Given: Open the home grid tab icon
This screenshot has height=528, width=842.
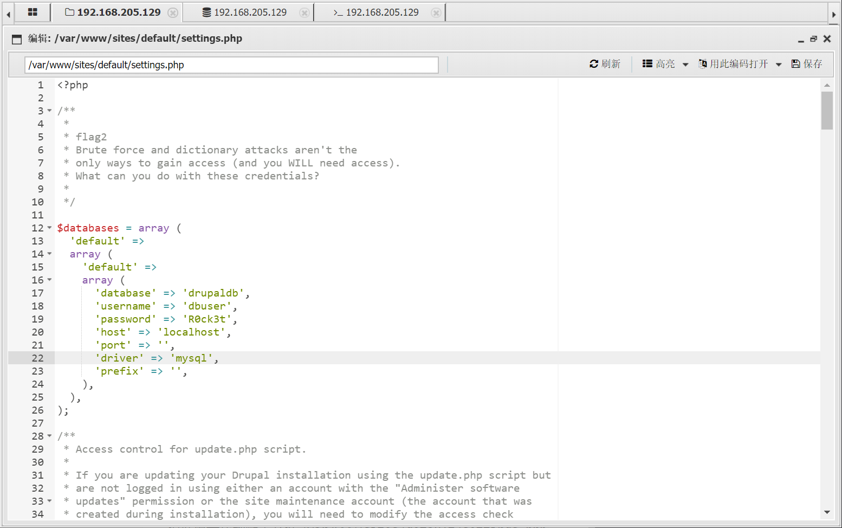Looking at the screenshot, I should tap(33, 12).
